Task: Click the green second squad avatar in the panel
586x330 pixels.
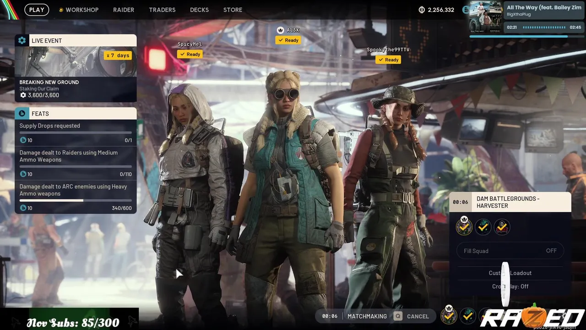Action: pos(483,227)
